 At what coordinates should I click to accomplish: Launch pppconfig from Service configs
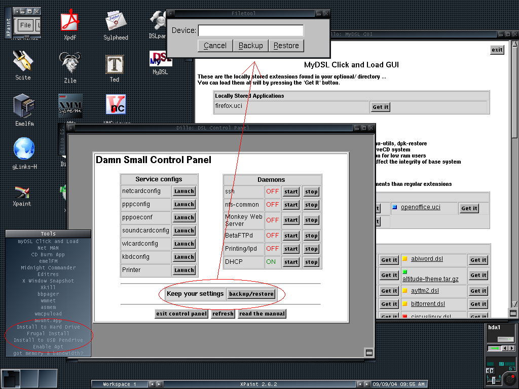coord(184,205)
